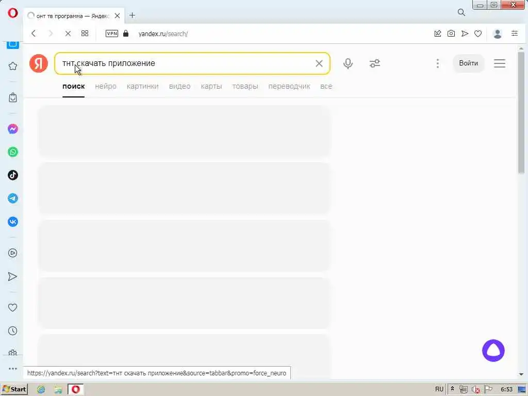
Task: Click the RU language indicator
Action: click(x=439, y=389)
